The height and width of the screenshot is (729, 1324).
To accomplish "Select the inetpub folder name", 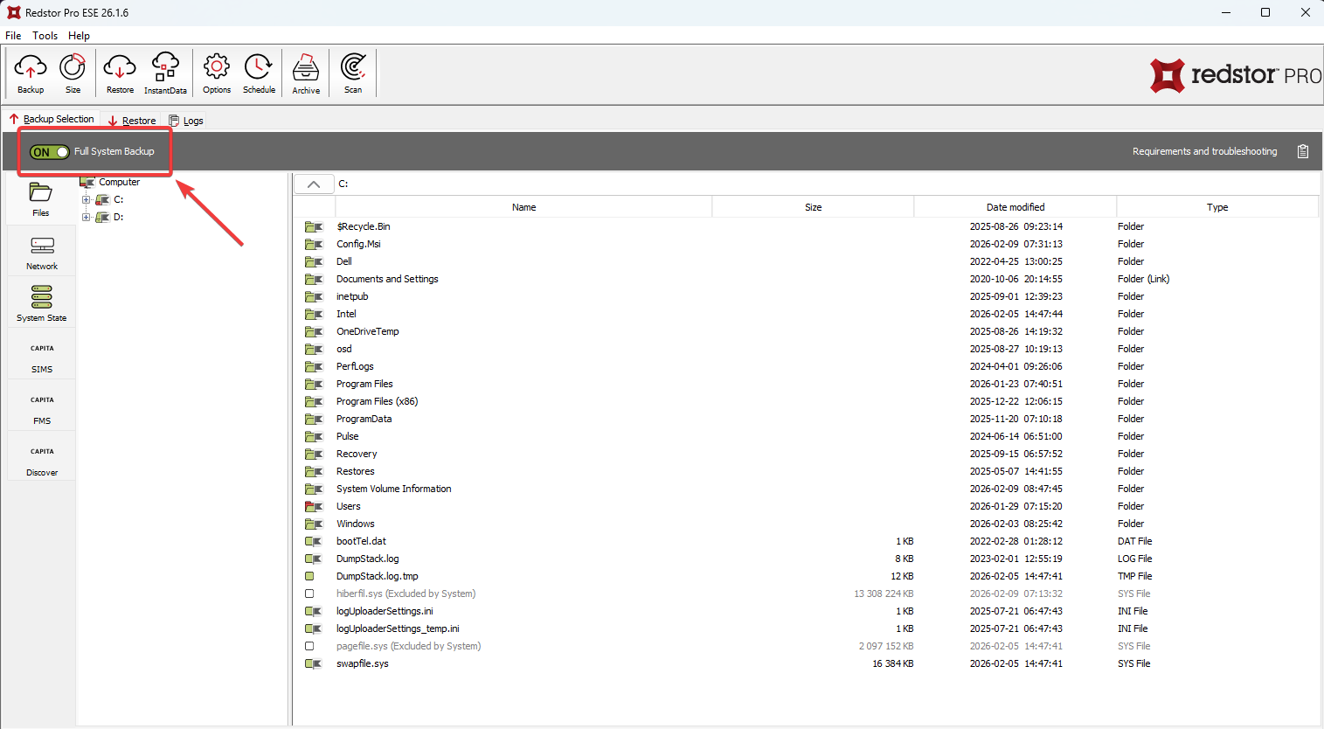I will [x=352, y=296].
